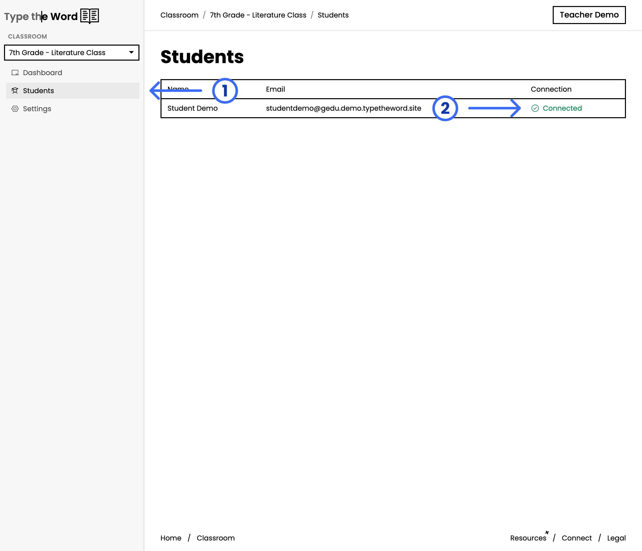This screenshot has width=642, height=551.
Task: Open Dashboard from the sidebar
Action: [x=72, y=73]
